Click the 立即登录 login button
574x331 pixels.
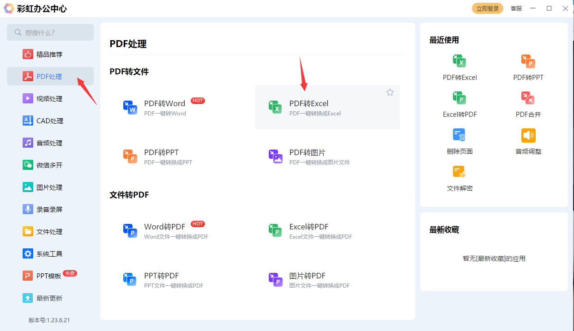pyautogui.click(x=488, y=8)
